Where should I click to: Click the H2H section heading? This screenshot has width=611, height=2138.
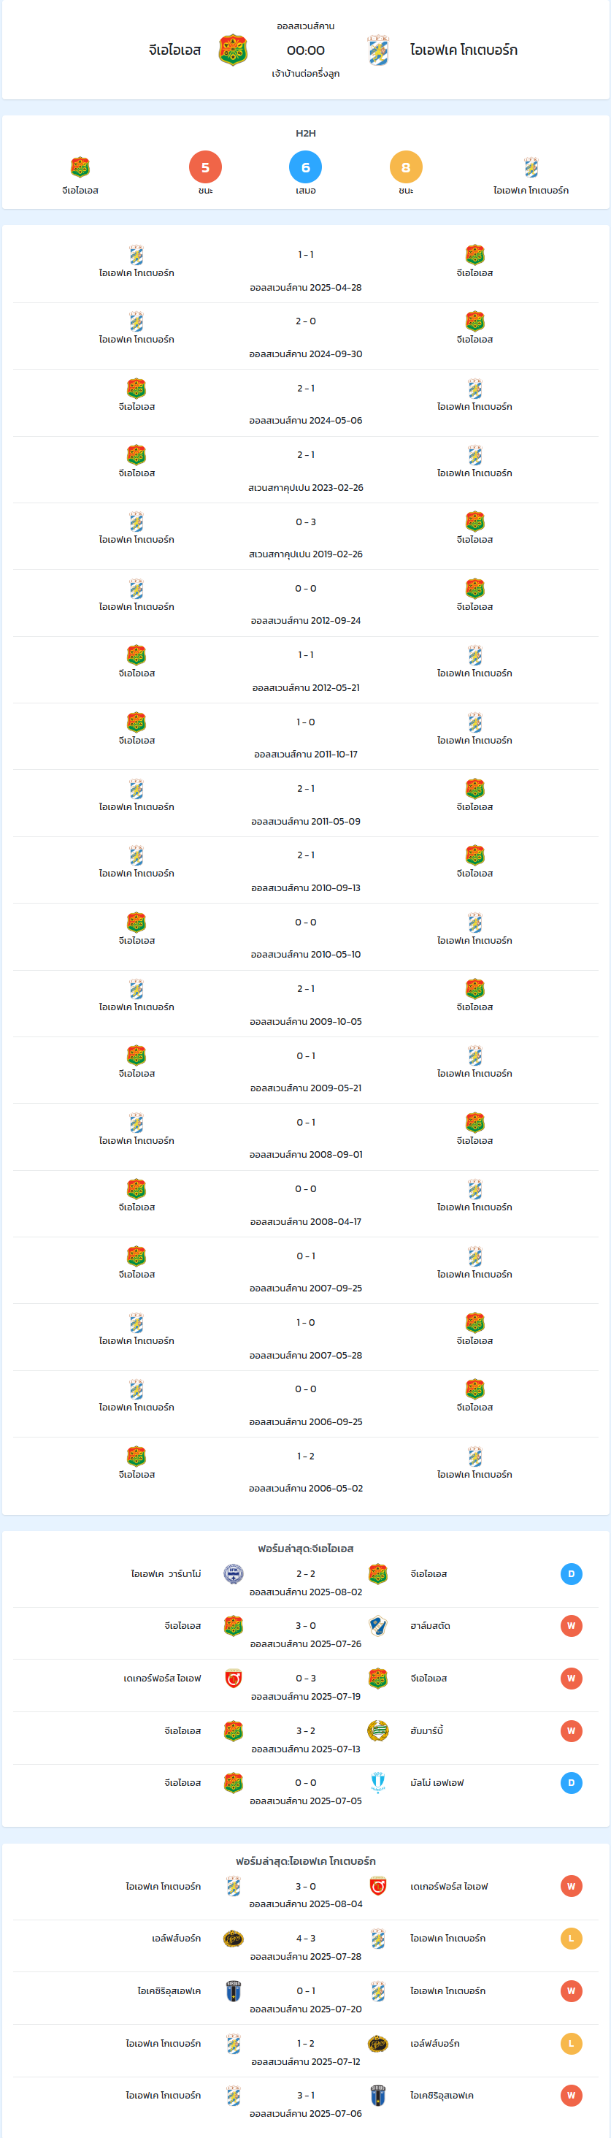pyautogui.click(x=306, y=133)
